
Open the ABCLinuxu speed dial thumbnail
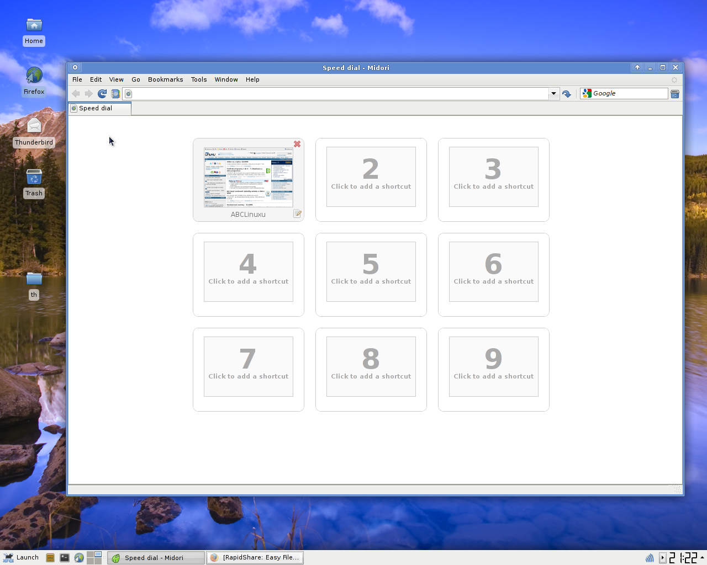(x=248, y=177)
